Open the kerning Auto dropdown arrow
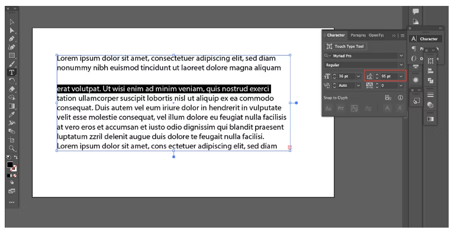Image resolution: width=454 pixels, height=230 pixels. point(358,86)
